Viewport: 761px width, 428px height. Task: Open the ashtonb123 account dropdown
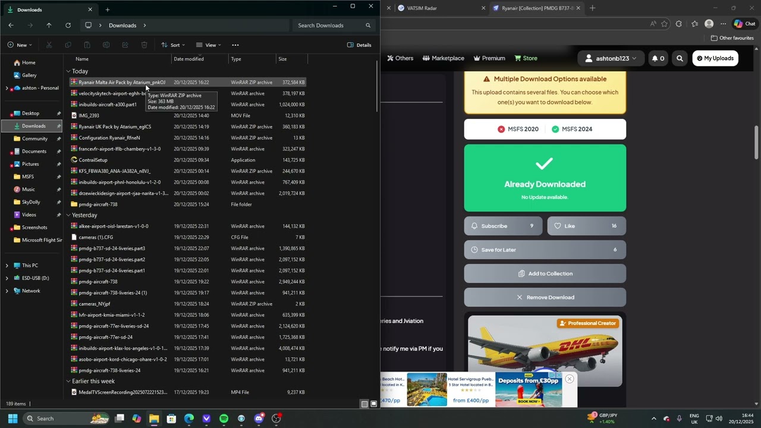point(611,58)
